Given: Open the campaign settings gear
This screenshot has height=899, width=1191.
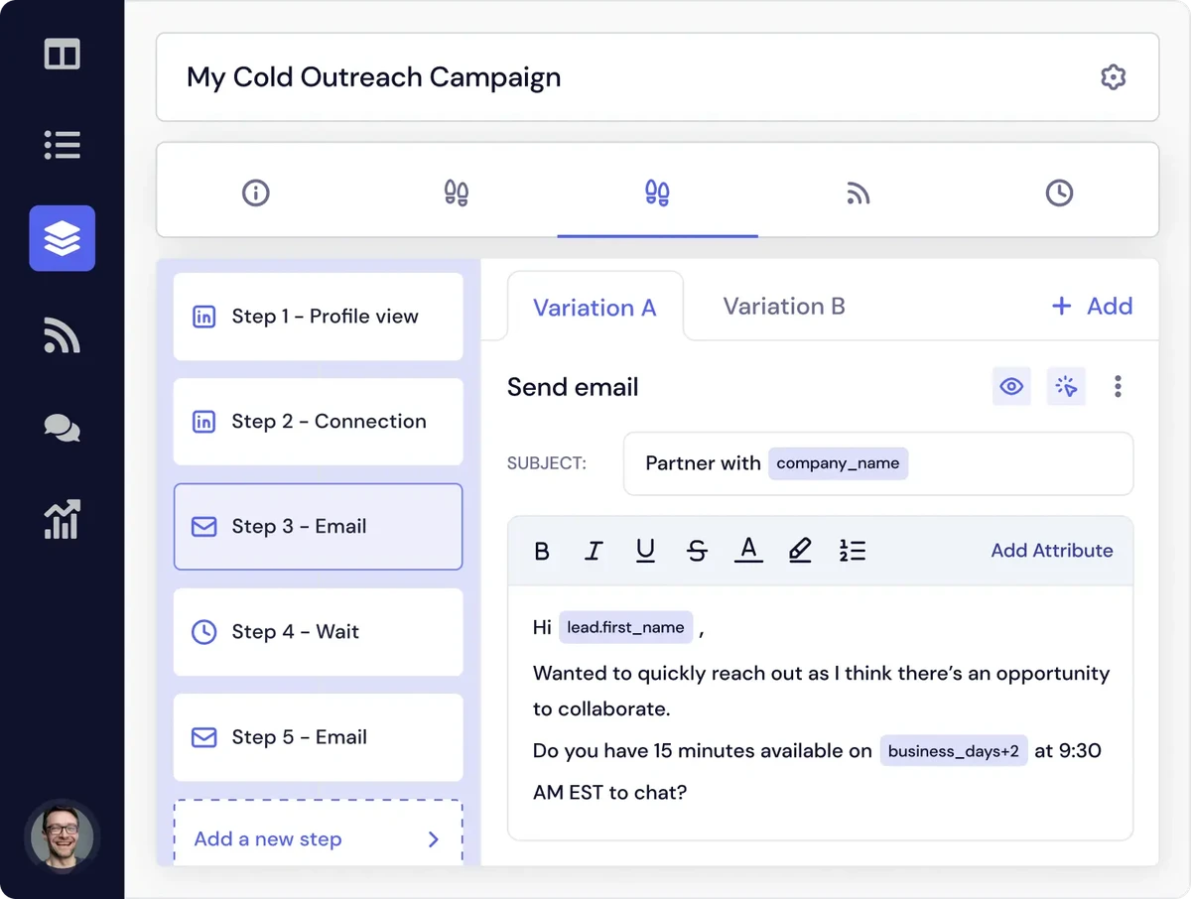Looking at the screenshot, I should tap(1113, 77).
